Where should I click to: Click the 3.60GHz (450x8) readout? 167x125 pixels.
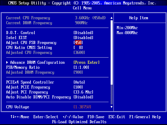coord(90,18)
